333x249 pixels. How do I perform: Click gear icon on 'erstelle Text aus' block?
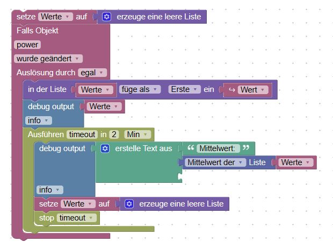[x=105, y=148]
